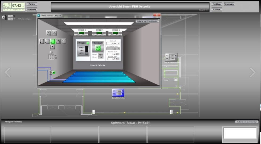
Task: Click the X icon below the loop icons
Action: (x=52, y=47)
